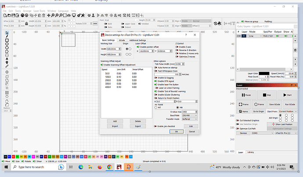This screenshot has height=177, width=303.
Task: Pick the blue 01 palette swatch
Action: click(x=10, y=157)
